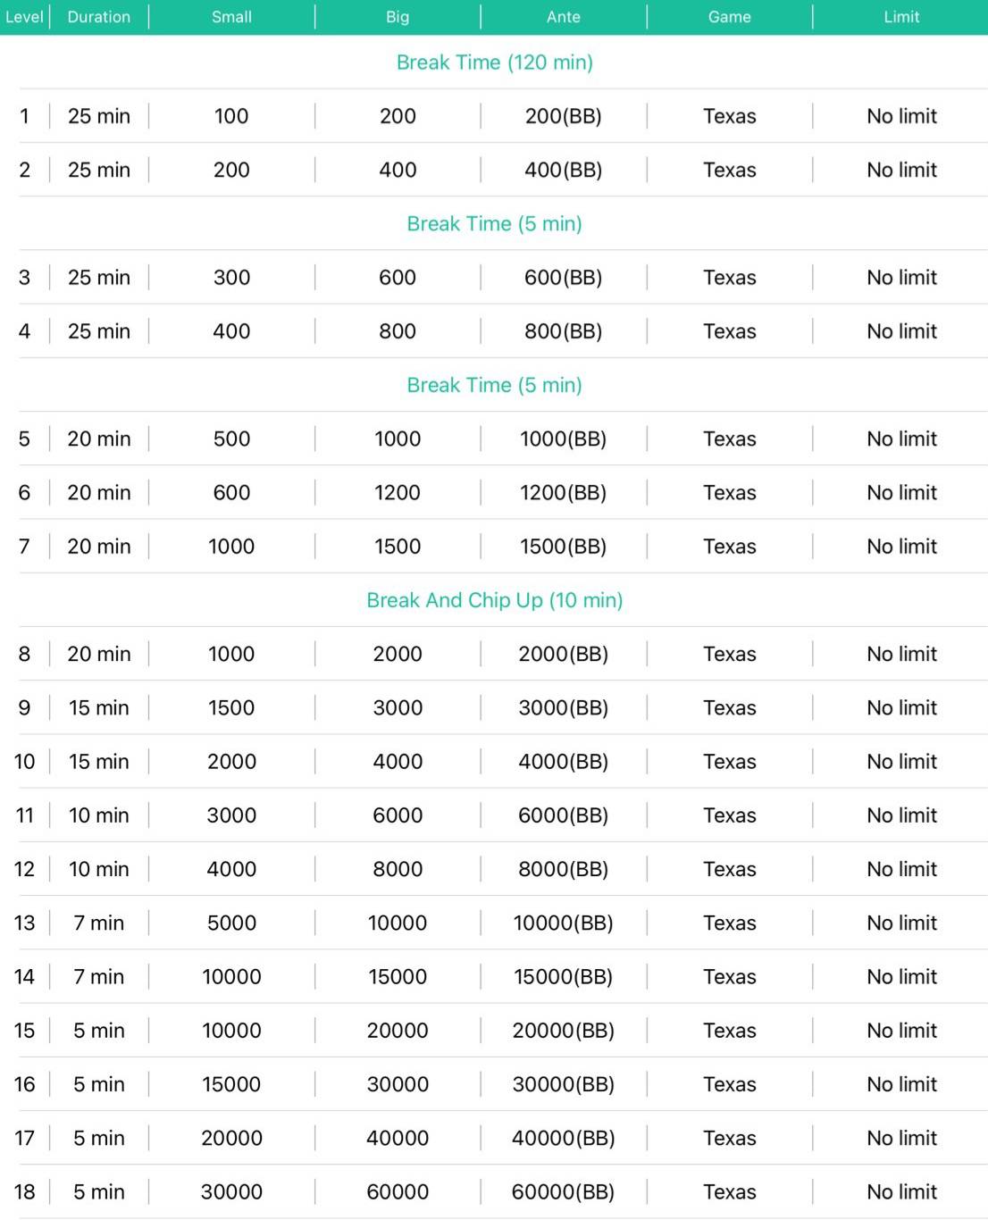Select the Game column header
The width and height of the screenshot is (988, 1220).
[730, 17]
